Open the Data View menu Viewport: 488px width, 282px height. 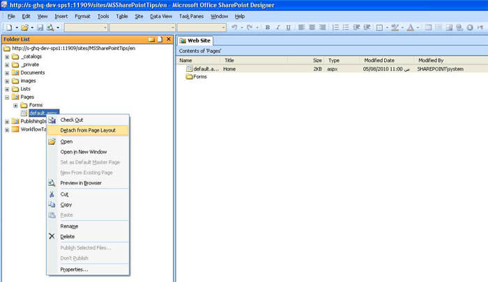pyautogui.click(x=161, y=16)
